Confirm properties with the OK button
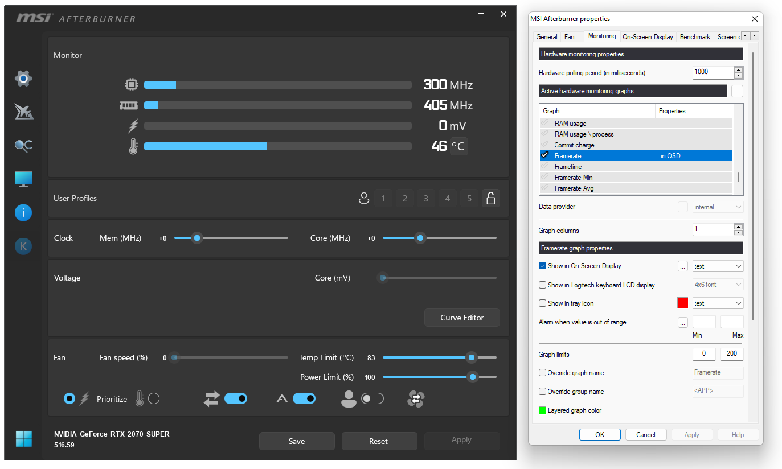The width and height of the screenshot is (782, 469). pos(600,435)
